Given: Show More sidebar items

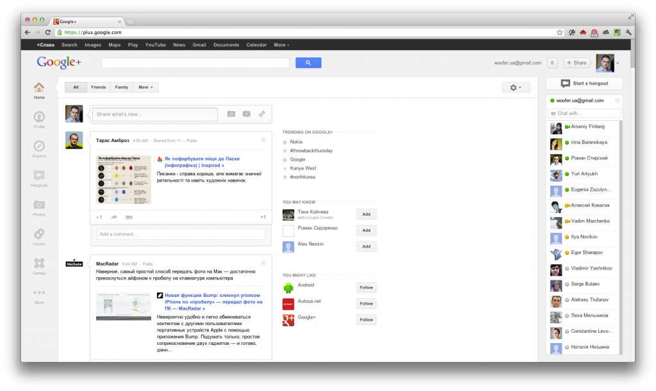Looking at the screenshot, I should 39,292.
